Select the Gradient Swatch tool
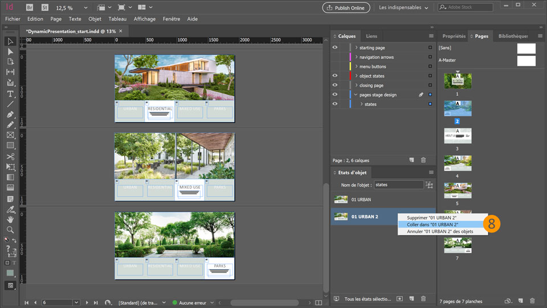The width and height of the screenshot is (547, 308). click(10, 177)
